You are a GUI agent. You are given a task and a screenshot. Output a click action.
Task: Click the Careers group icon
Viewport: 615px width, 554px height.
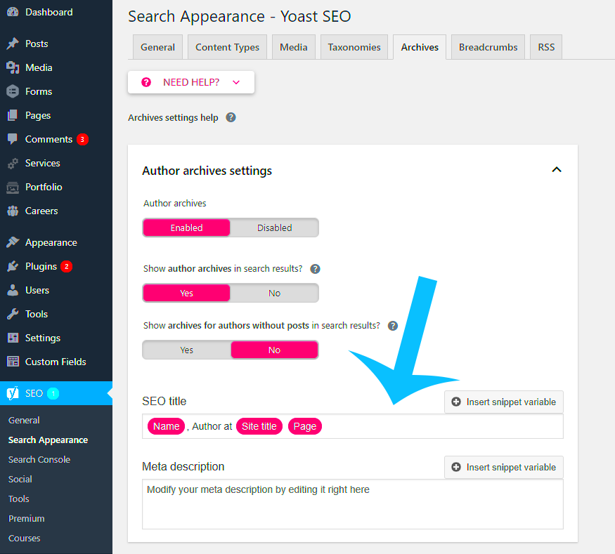[x=13, y=211]
